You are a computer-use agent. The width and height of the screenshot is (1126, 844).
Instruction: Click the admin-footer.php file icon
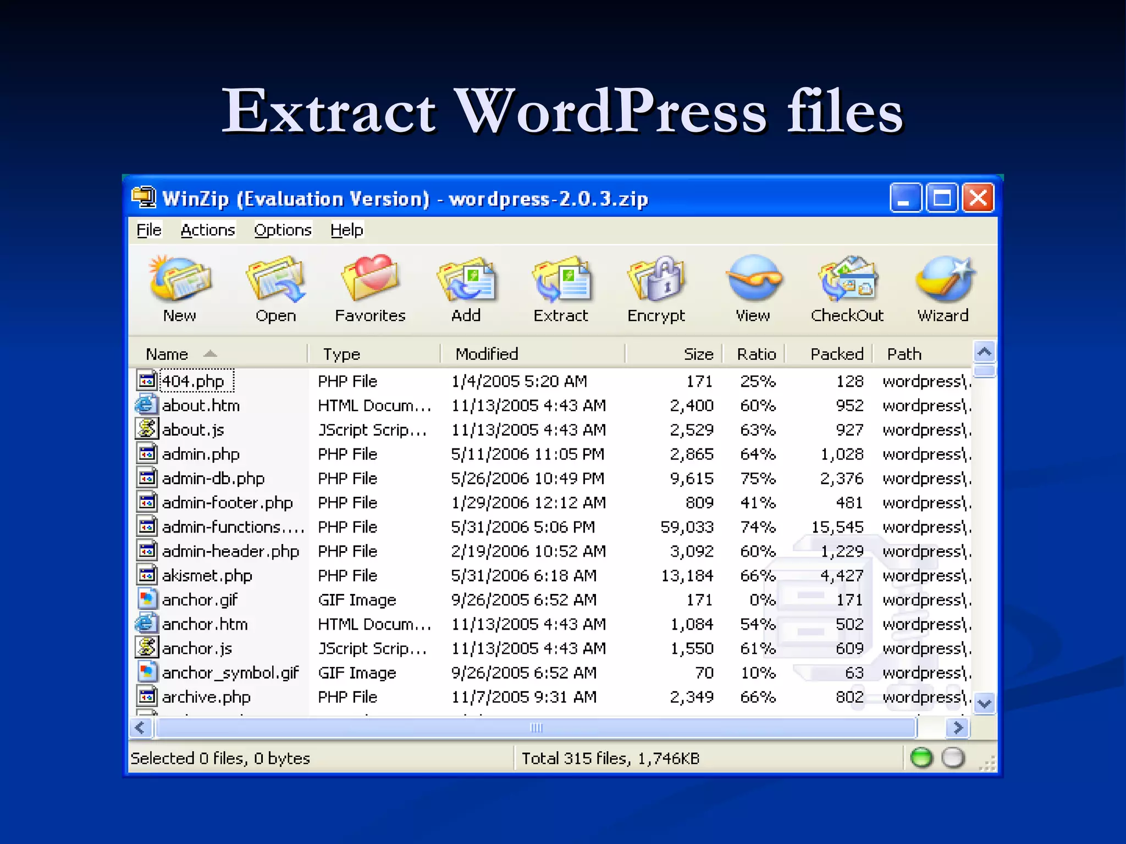[x=146, y=502]
